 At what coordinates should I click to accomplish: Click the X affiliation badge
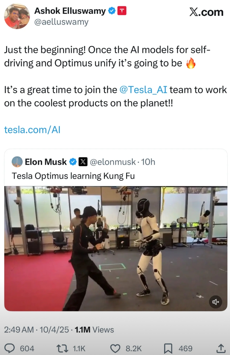click(83, 162)
